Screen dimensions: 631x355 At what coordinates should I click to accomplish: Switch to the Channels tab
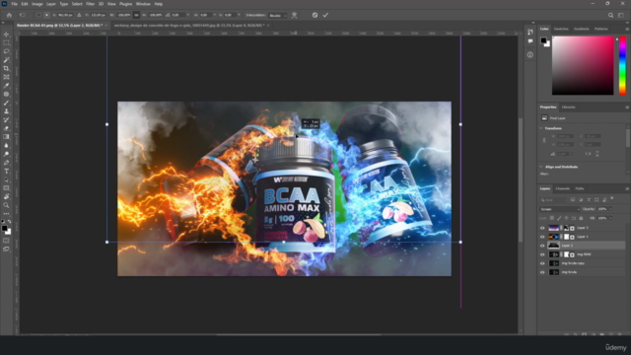562,188
